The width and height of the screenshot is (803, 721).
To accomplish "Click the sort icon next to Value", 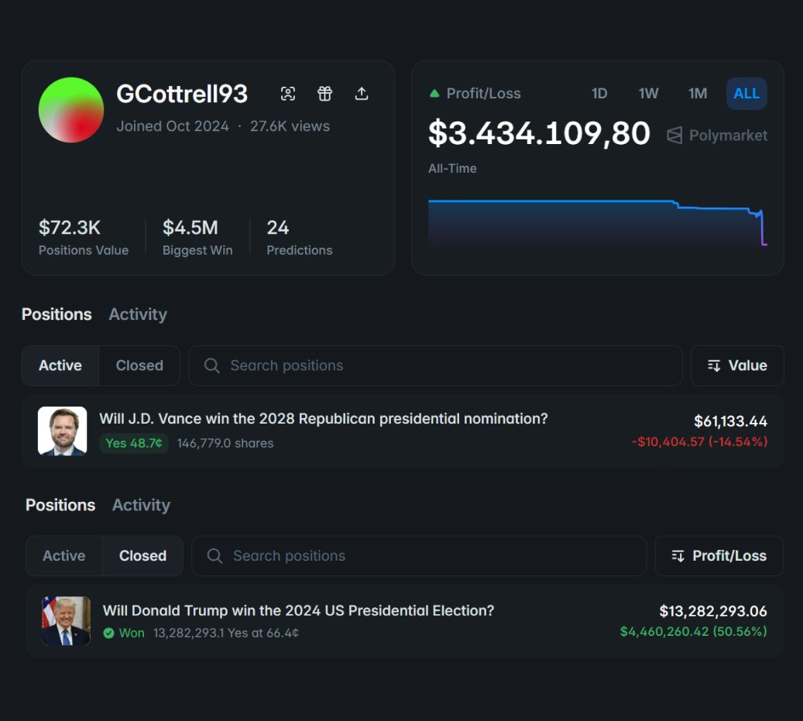I will (714, 365).
